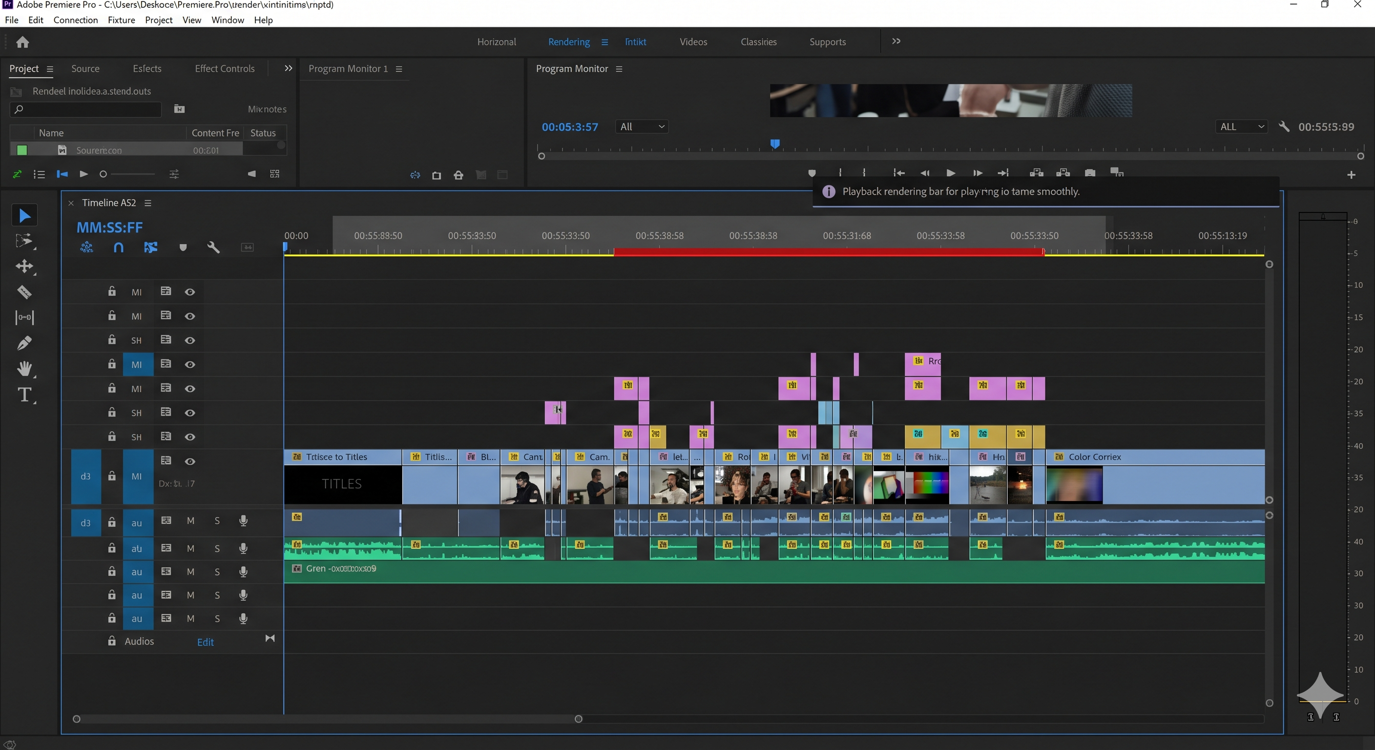1375x750 pixels.
Task: Hide the topmost video track with its eye
Action: 189,292
